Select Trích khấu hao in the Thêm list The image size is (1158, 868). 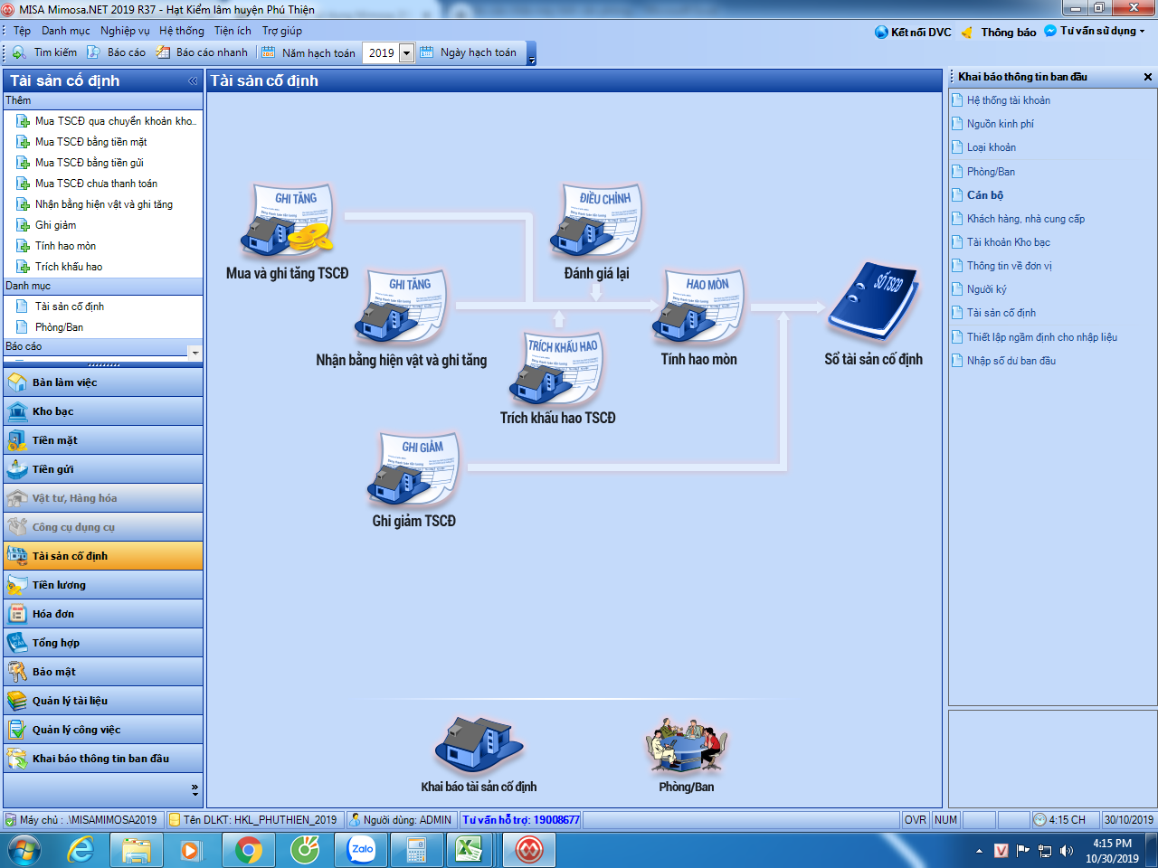(x=59, y=267)
